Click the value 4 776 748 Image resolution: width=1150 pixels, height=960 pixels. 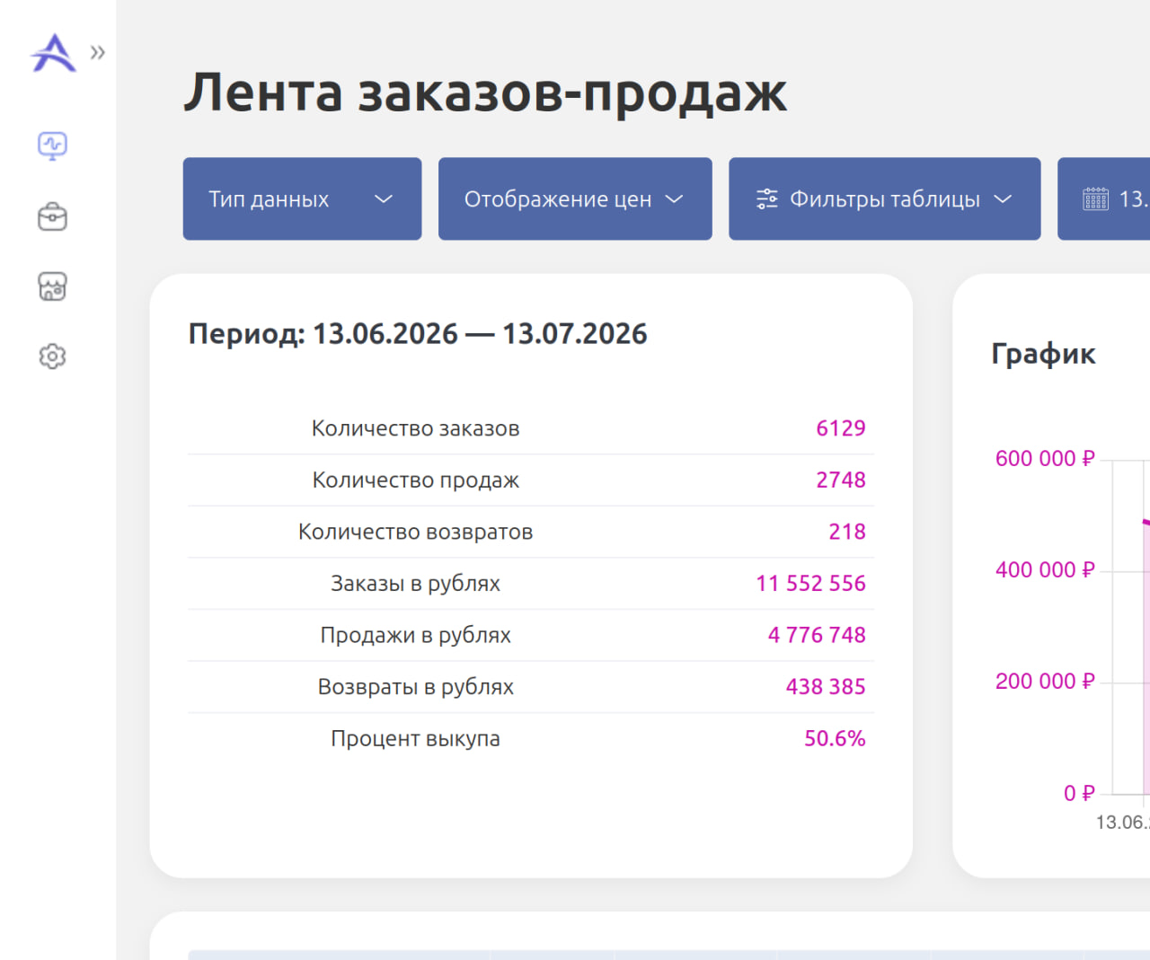818,635
